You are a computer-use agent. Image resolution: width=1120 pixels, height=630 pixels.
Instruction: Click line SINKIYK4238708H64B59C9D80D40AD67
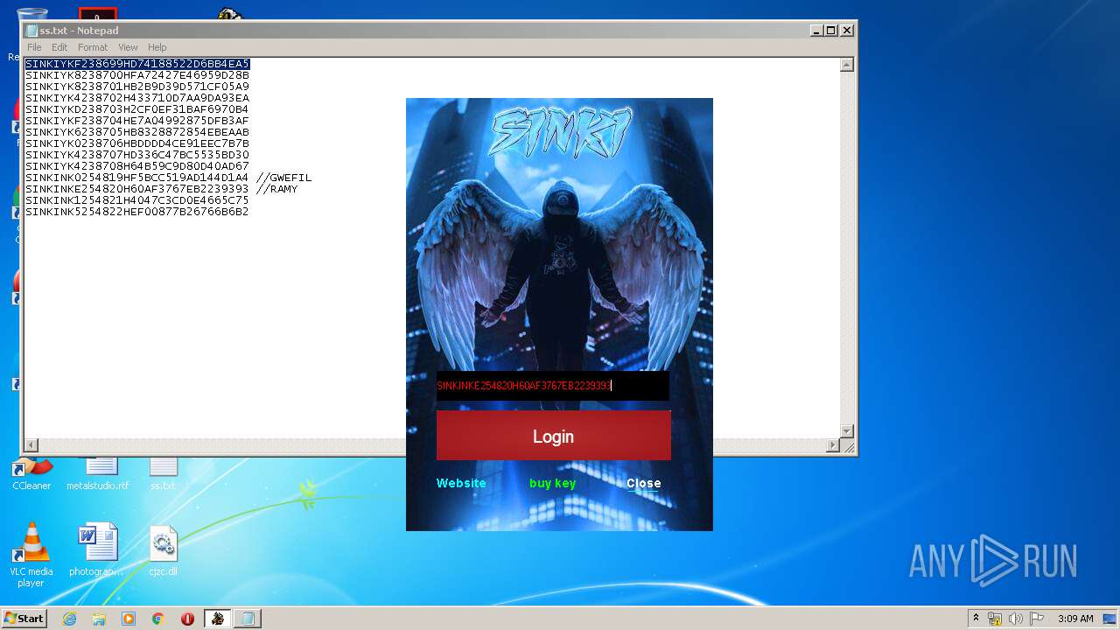point(137,166)
